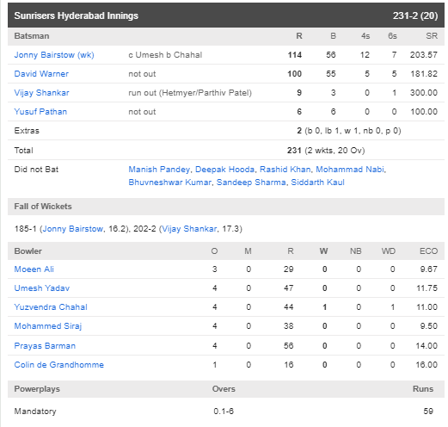
Task: Open Deepak Hooda profile link
Action: pyautogui.click(x=224, y=170)
